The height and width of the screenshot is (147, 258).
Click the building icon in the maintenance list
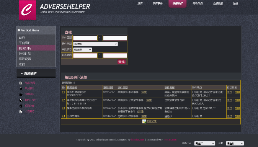21,83
